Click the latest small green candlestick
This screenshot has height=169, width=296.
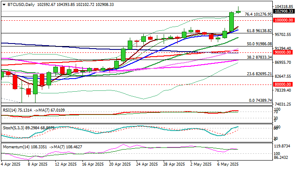(238, 12)
